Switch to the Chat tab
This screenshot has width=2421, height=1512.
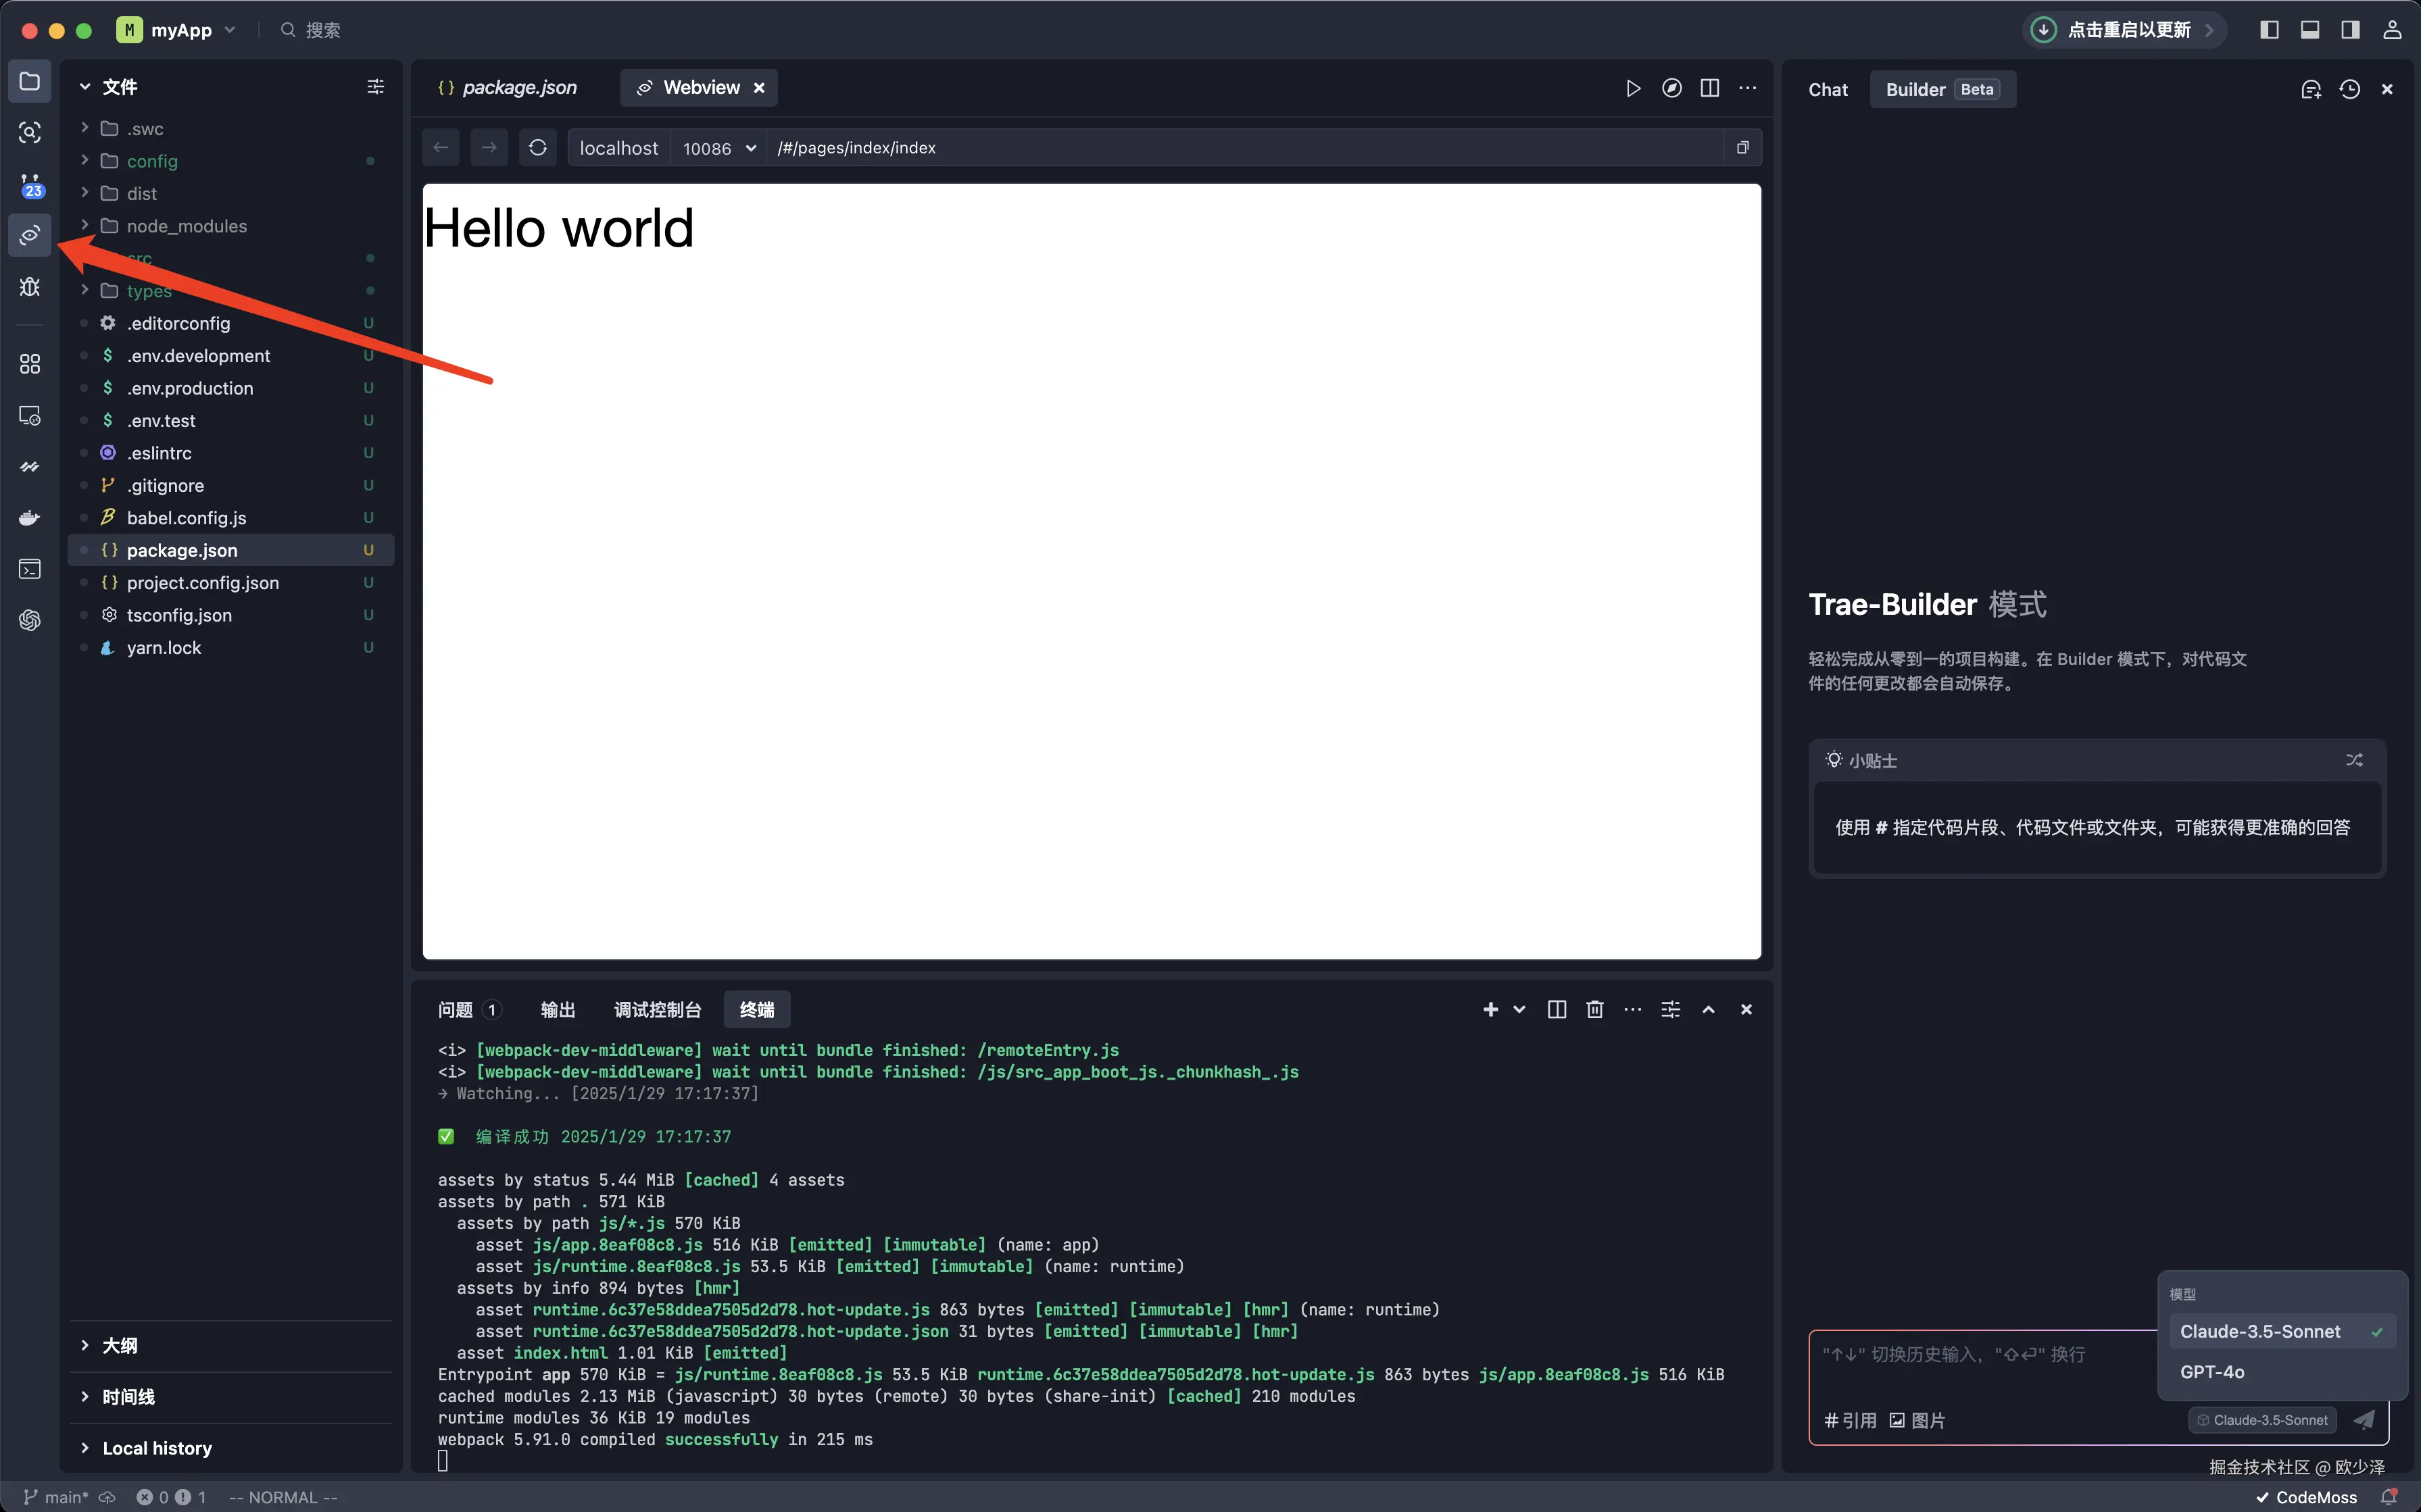tap(1828, 90)
